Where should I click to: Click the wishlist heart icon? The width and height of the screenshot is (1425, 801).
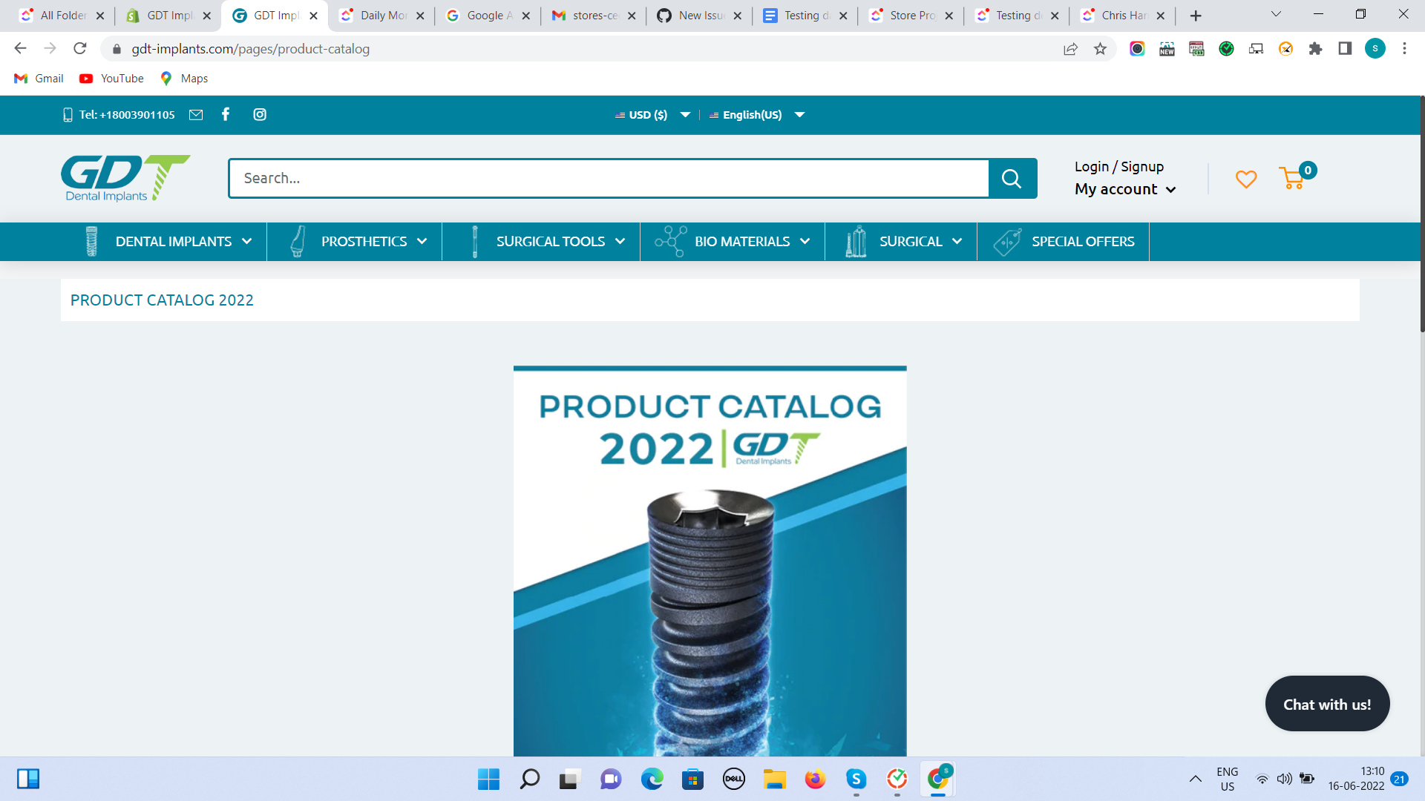click(x=1245, y=179)
